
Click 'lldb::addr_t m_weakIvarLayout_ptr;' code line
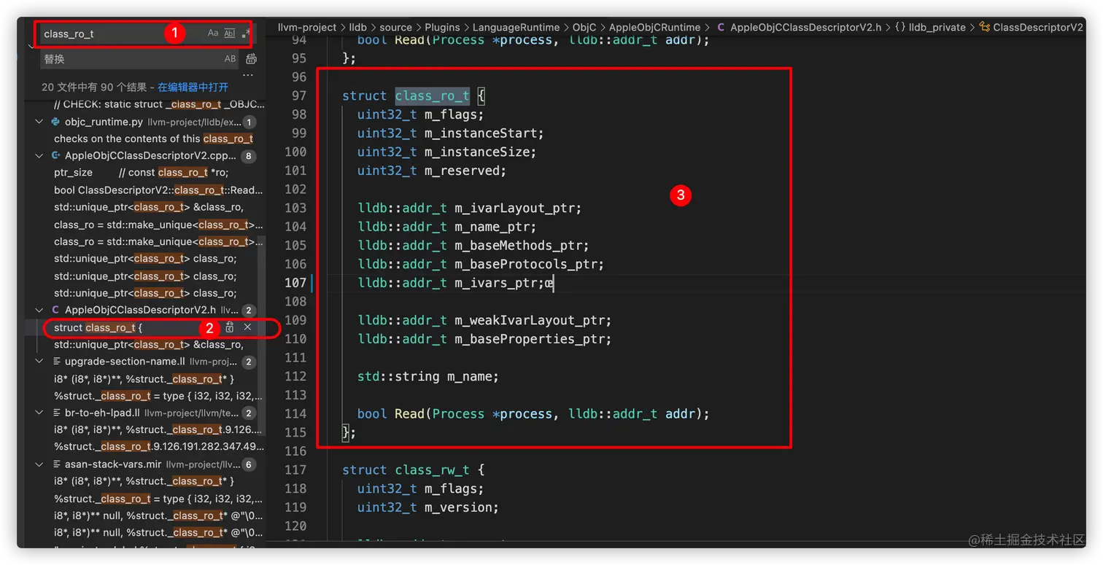click(484, 320)
